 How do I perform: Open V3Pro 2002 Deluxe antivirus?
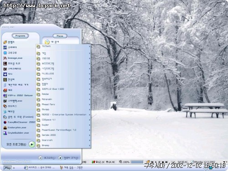(18, 95)
